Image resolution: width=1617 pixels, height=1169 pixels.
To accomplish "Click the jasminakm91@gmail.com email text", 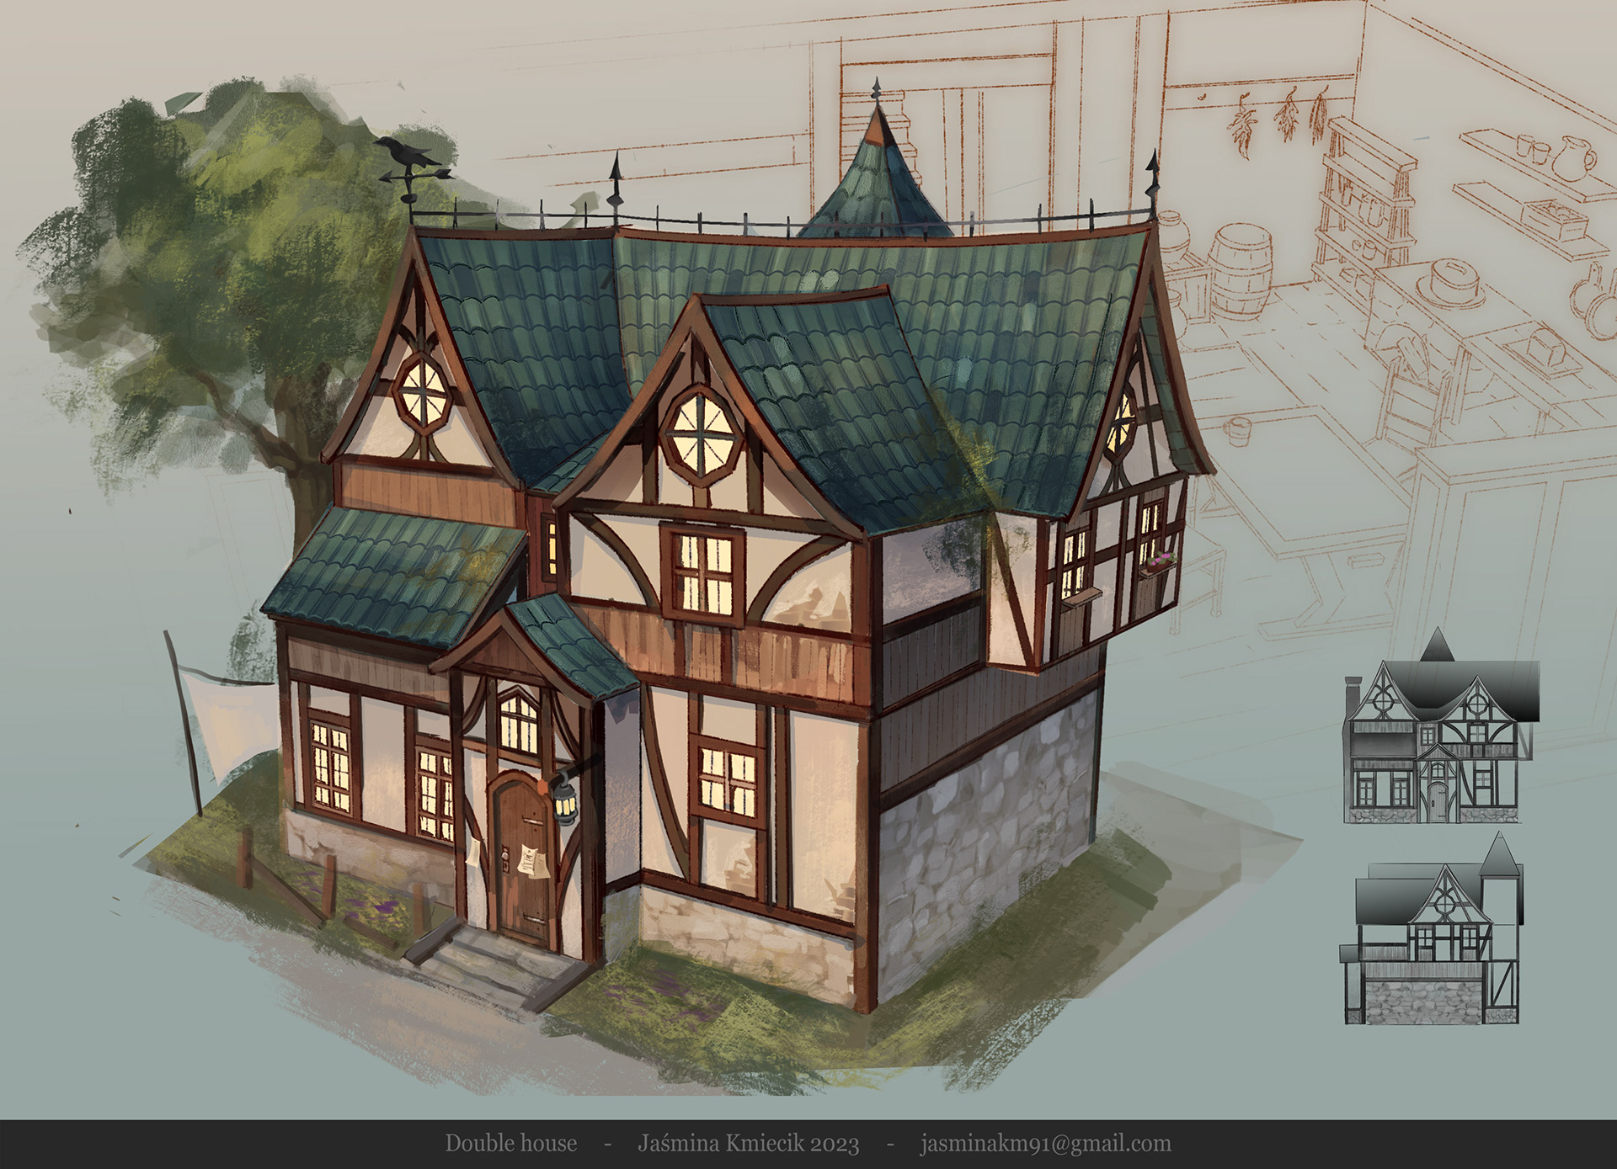I will click(1044, 1144).
